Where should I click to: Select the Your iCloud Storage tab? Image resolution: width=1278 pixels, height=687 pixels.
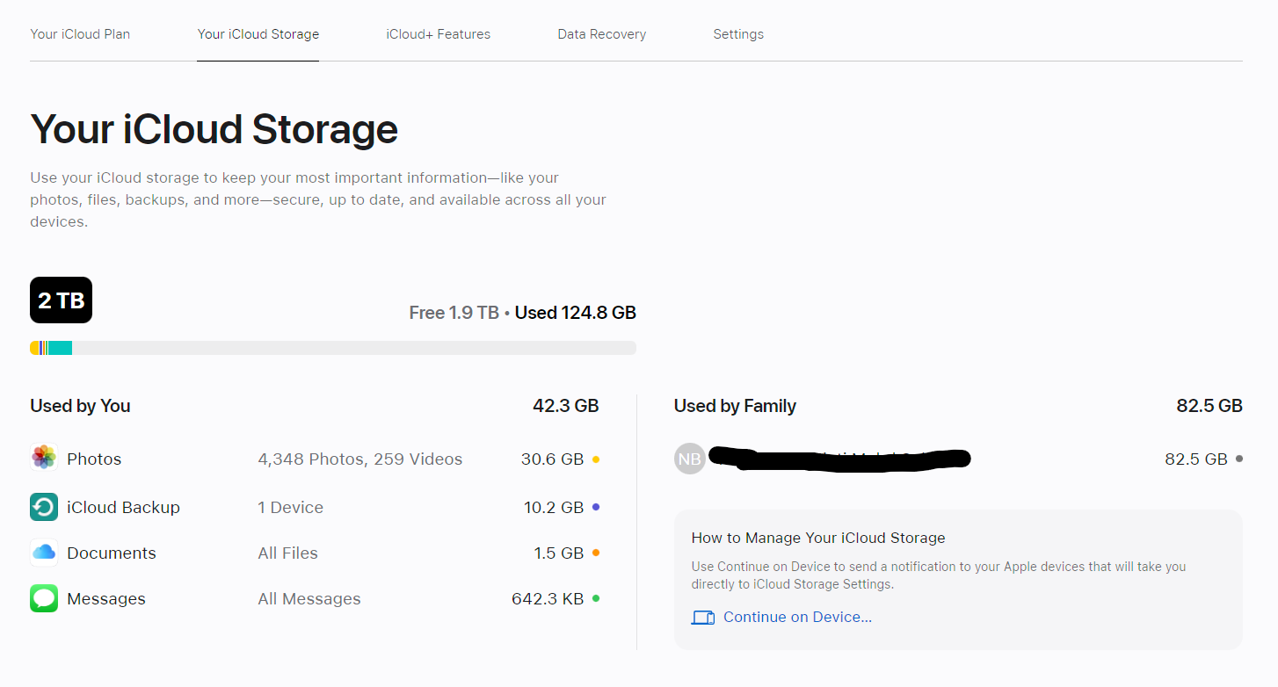[x=258, y=34]
